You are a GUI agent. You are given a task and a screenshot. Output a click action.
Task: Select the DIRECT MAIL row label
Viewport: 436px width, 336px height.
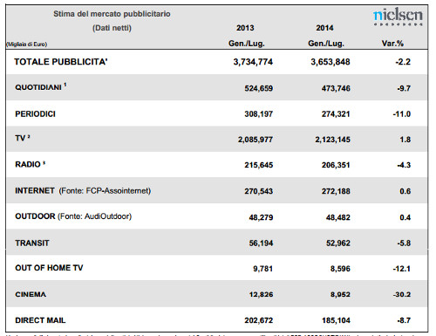pos(40,320)
